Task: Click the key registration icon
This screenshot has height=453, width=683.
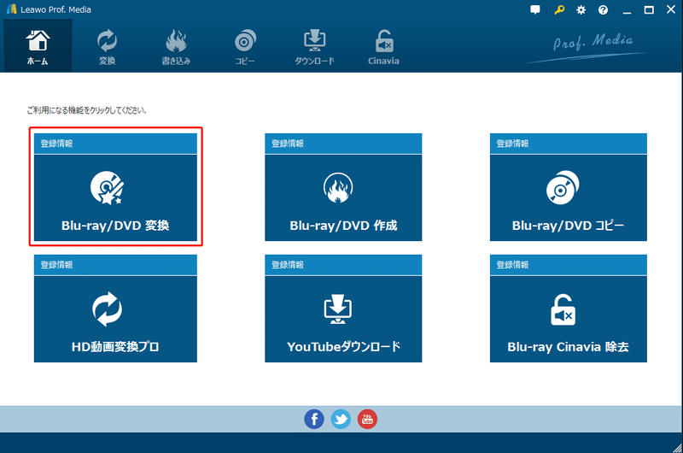Action: coord(559,9)
